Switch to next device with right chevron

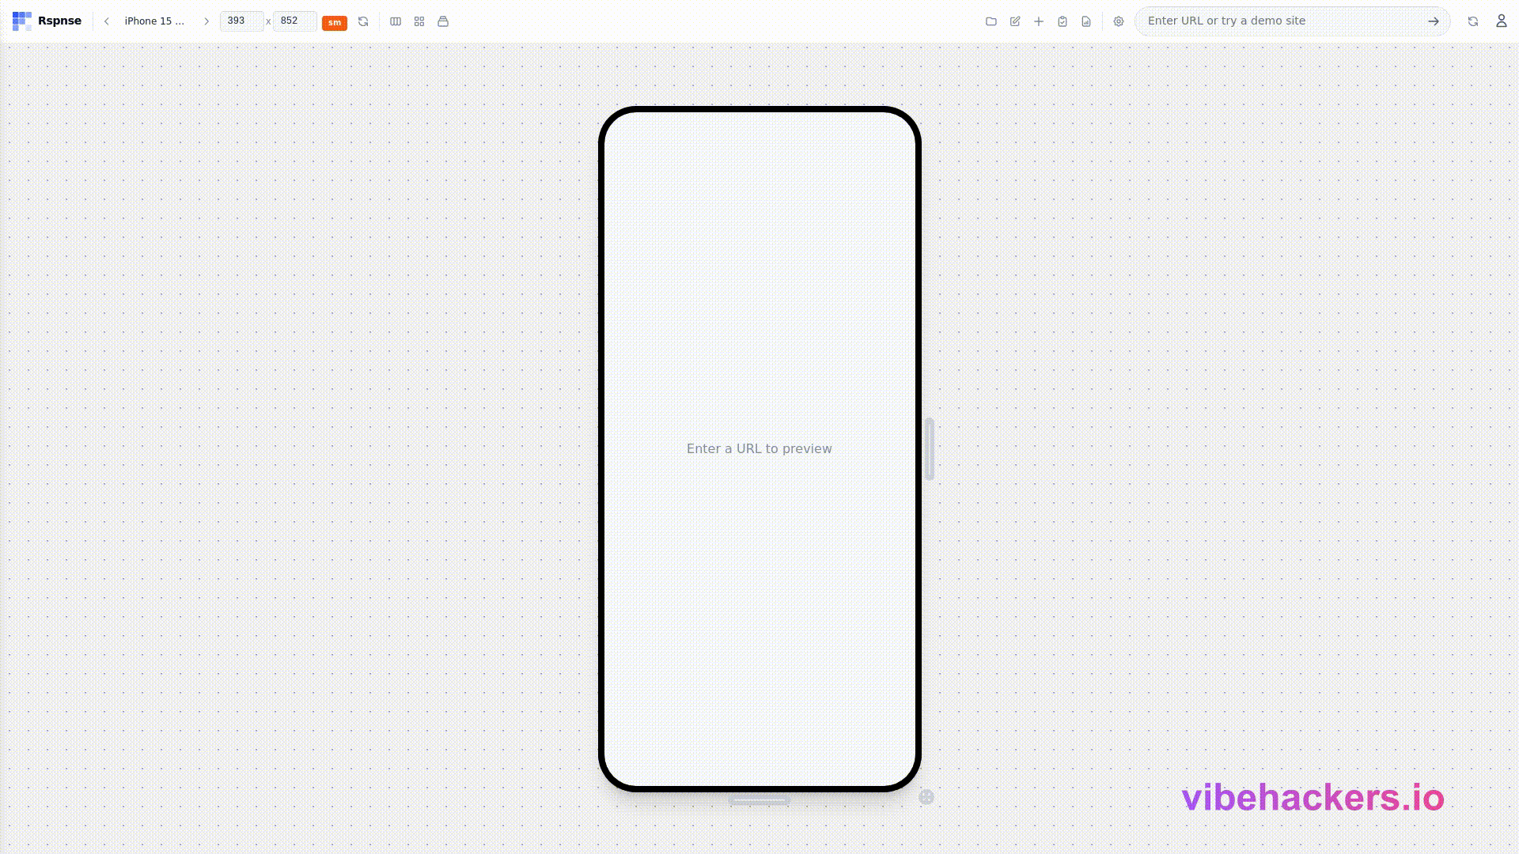[206, 21]
